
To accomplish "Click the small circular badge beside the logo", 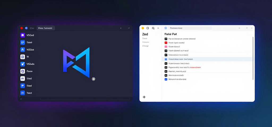I will [93, 79].
